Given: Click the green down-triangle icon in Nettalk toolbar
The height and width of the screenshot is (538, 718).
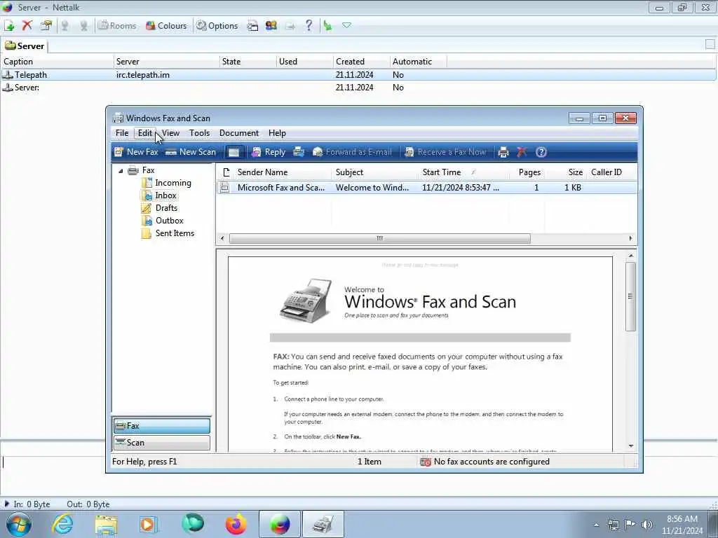Looking at the screenshot, I should (x=346, y=26).
